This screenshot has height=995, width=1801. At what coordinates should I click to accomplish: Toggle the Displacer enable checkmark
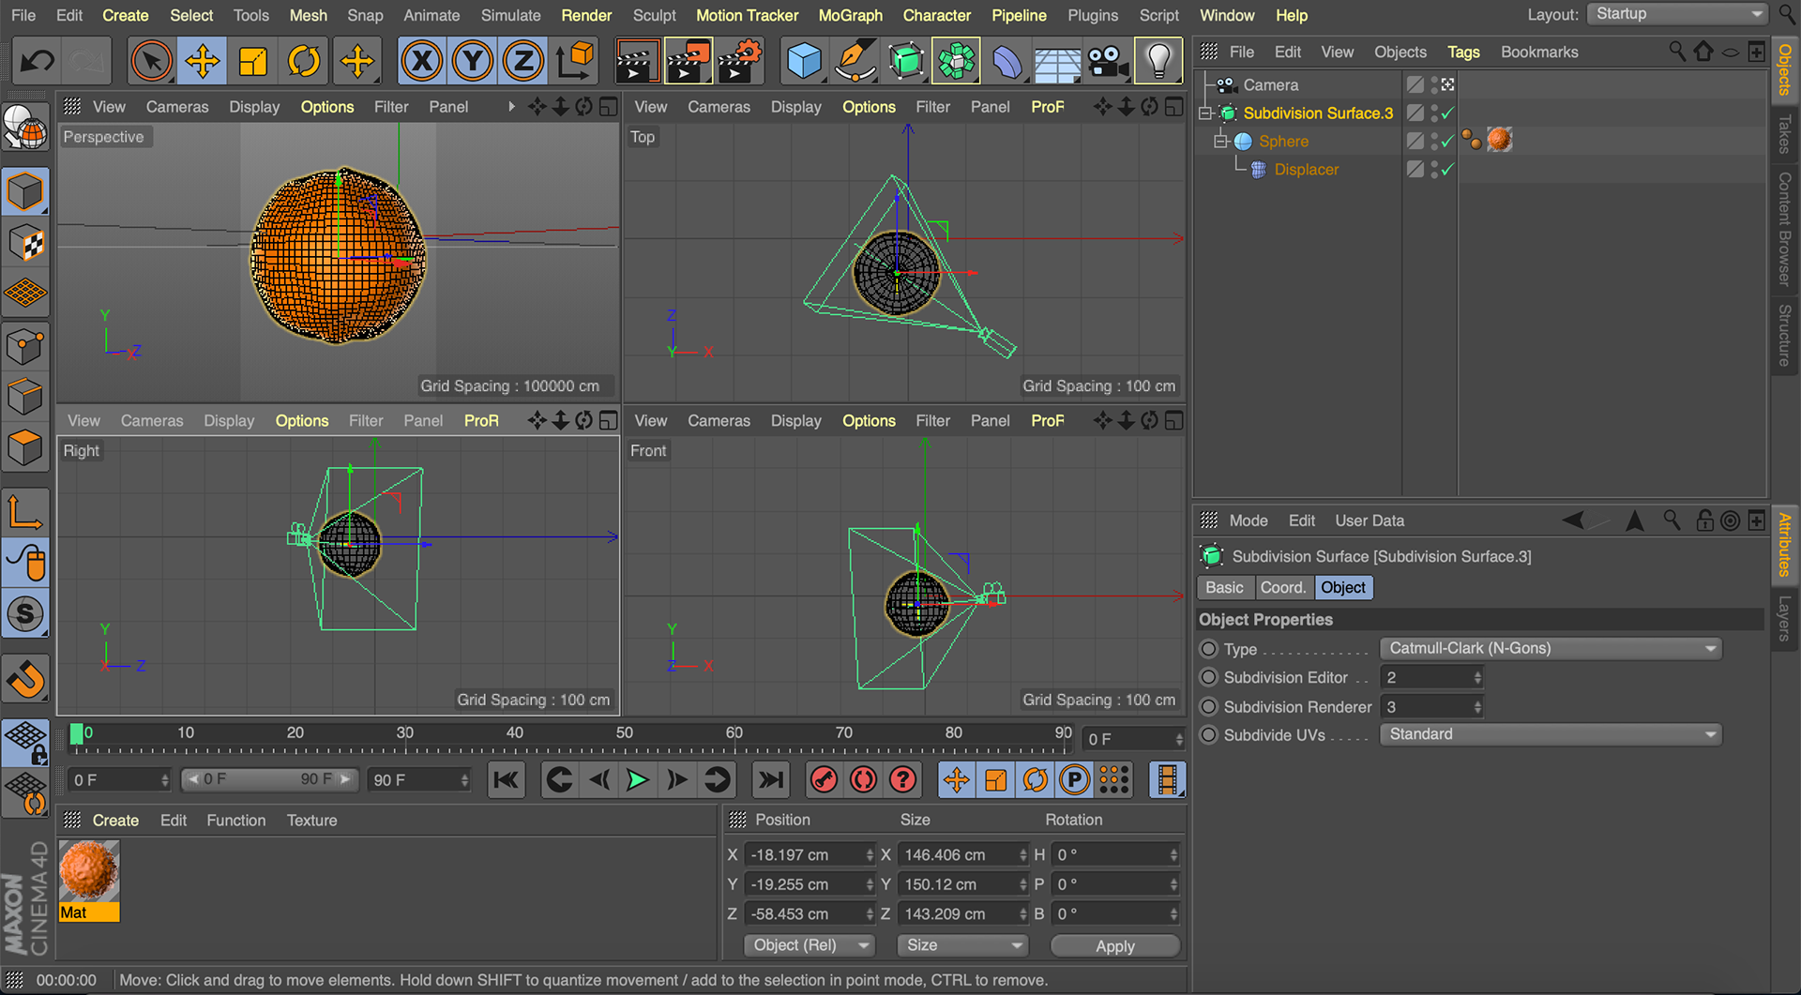coord(1447,170)
